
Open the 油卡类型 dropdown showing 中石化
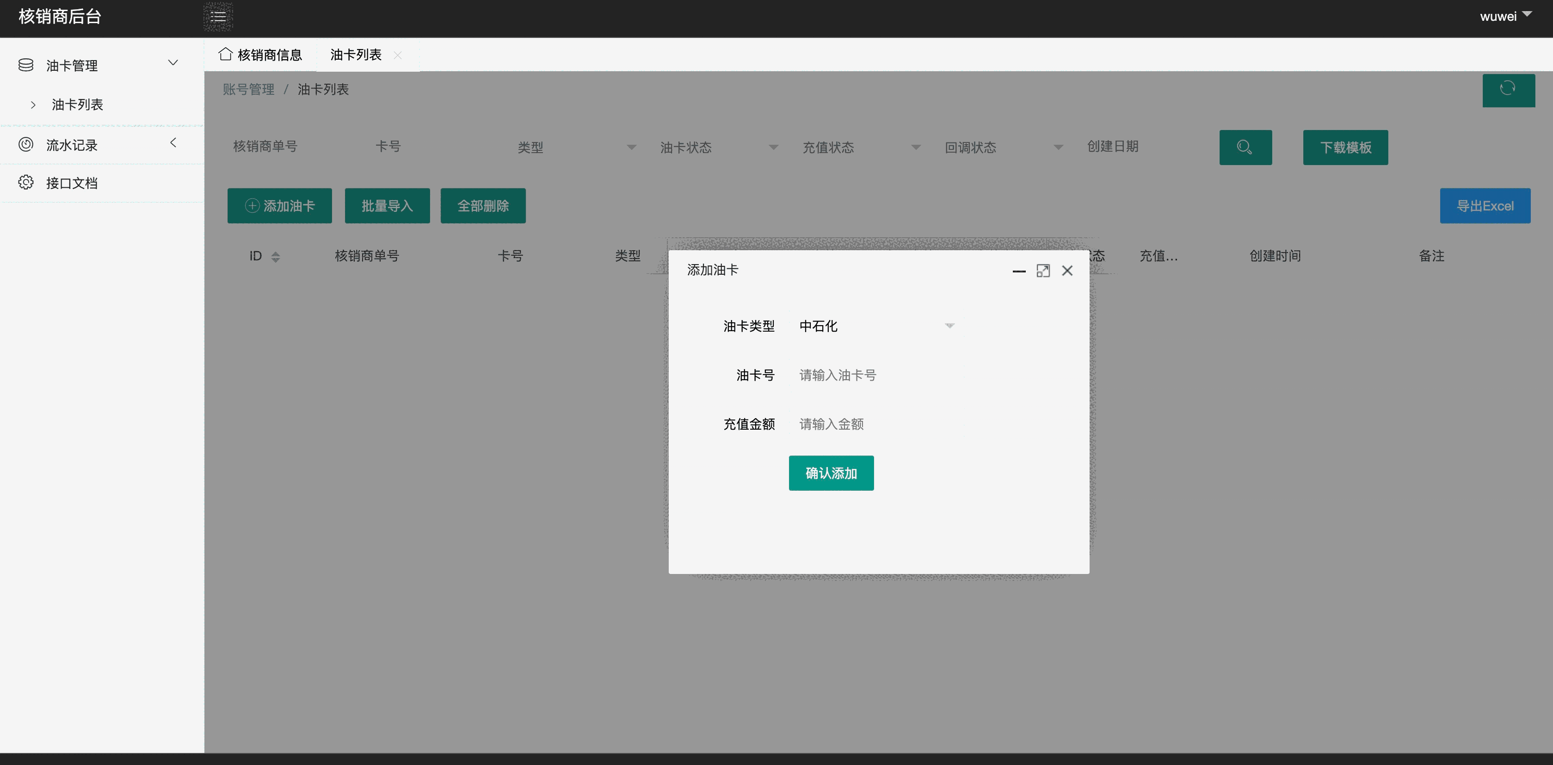pos(876,326)
